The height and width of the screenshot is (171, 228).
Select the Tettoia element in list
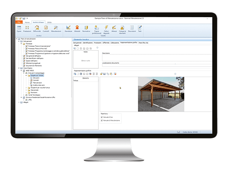click(x=76, y=81)
